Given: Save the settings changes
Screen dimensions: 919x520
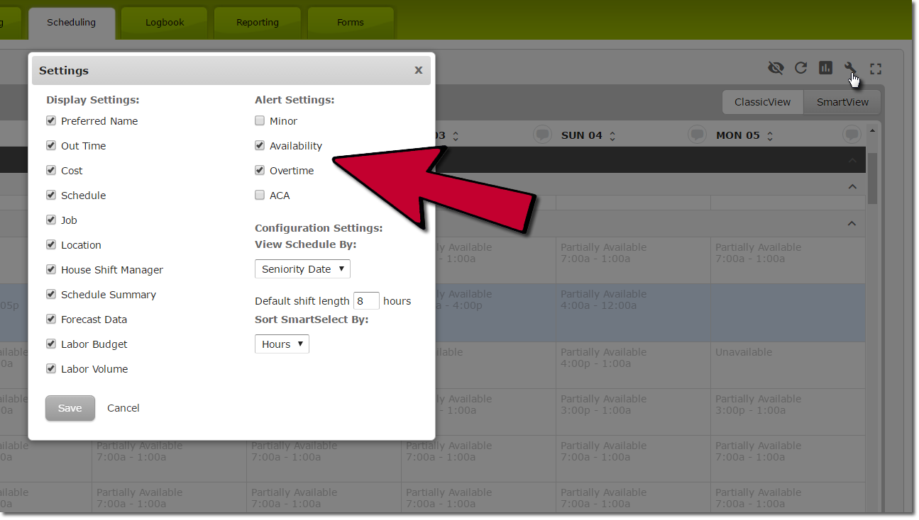Looking at the screenshot, I should (70, 408).
